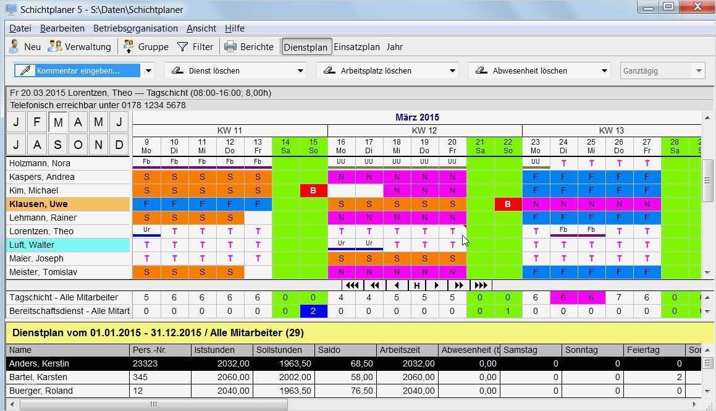Screen dimensions: 716x411
Task: Open Berichte via the printer icon
Action: tap(231, 46)
